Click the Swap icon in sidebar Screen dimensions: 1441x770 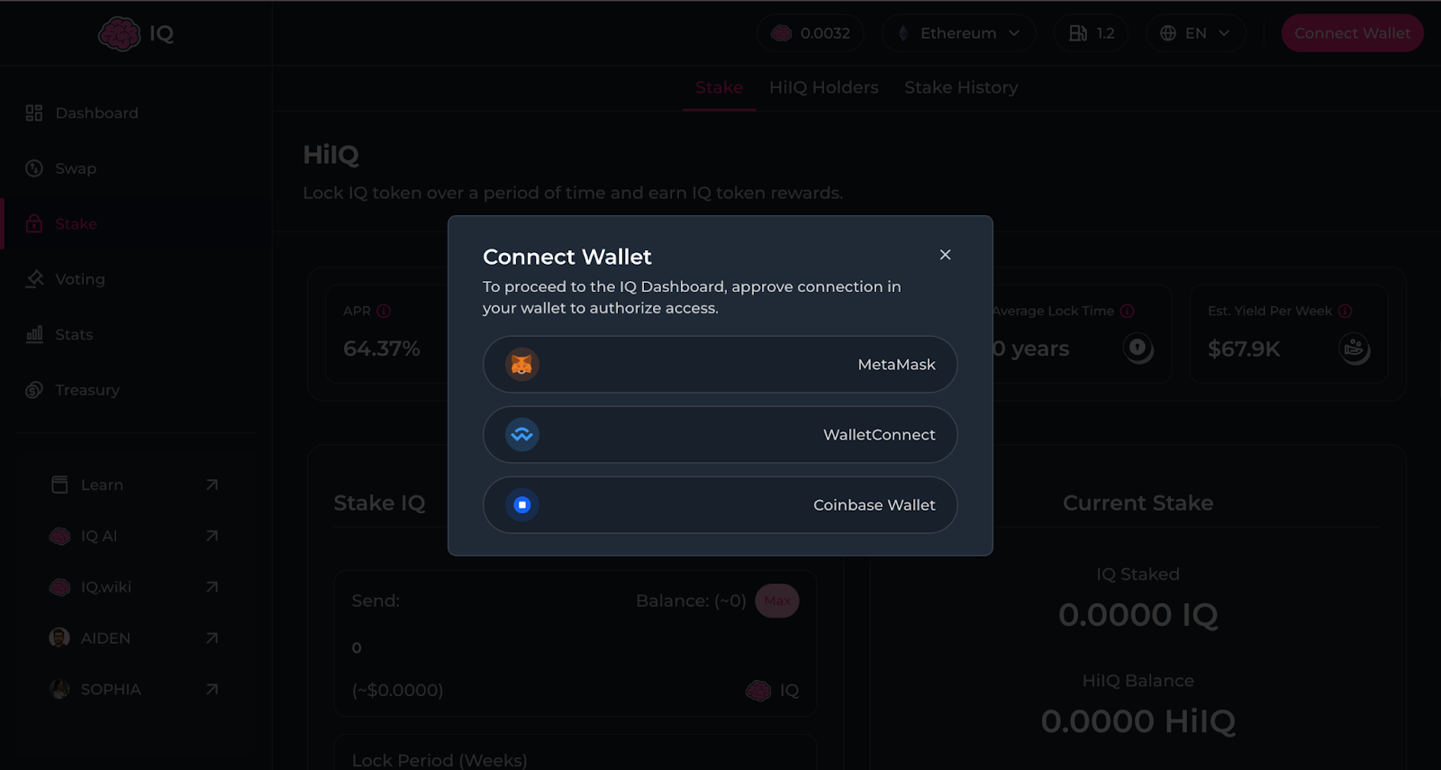coord(34,168)
